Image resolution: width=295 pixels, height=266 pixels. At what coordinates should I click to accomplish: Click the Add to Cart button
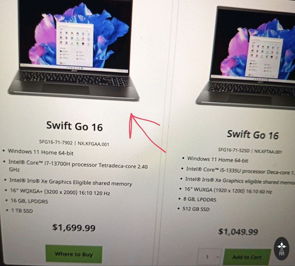(x=247, y=257)
